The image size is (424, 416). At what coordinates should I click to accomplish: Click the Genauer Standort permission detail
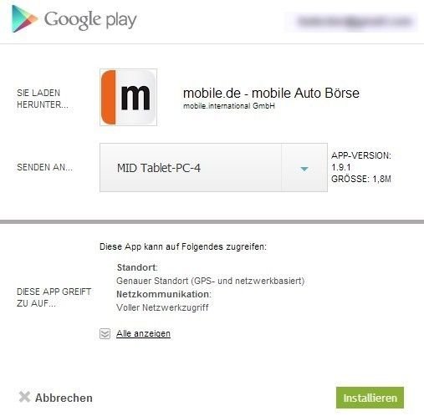(x=210, y=281)
